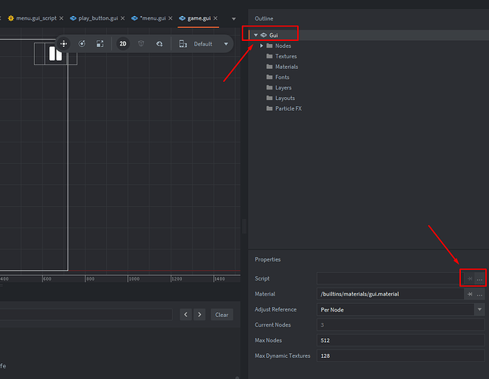Viewport: 489px width, 379px height.
Task: Select the Scale tool in scene toolbar
Action: coord(100,44)
